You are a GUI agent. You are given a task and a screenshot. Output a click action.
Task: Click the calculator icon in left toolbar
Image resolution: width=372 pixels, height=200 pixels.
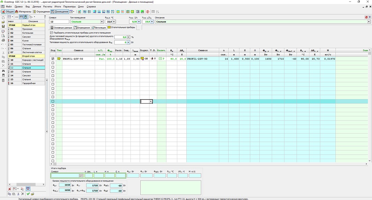click(3, 80)
